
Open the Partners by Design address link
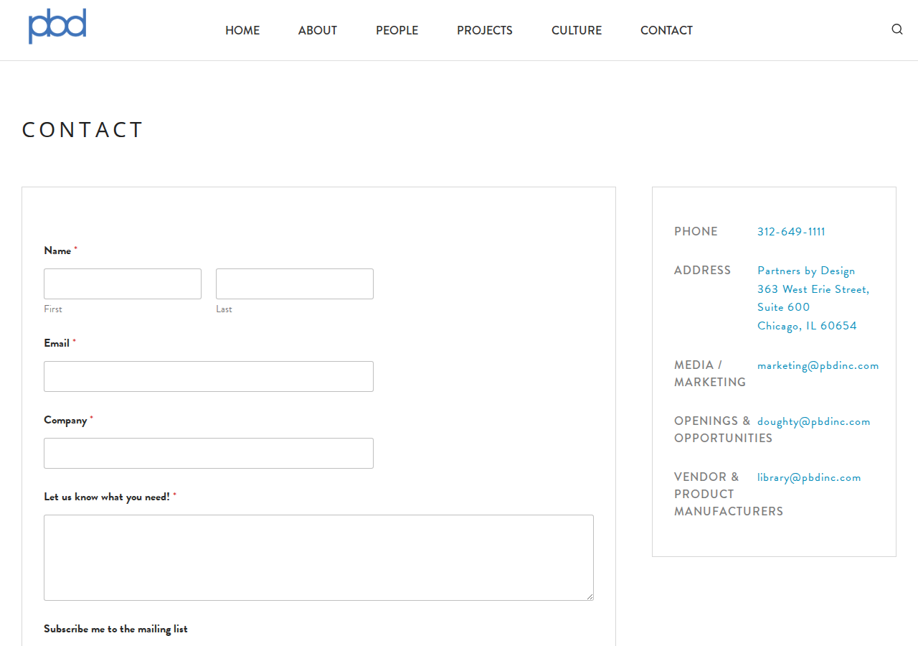[813, 298]
